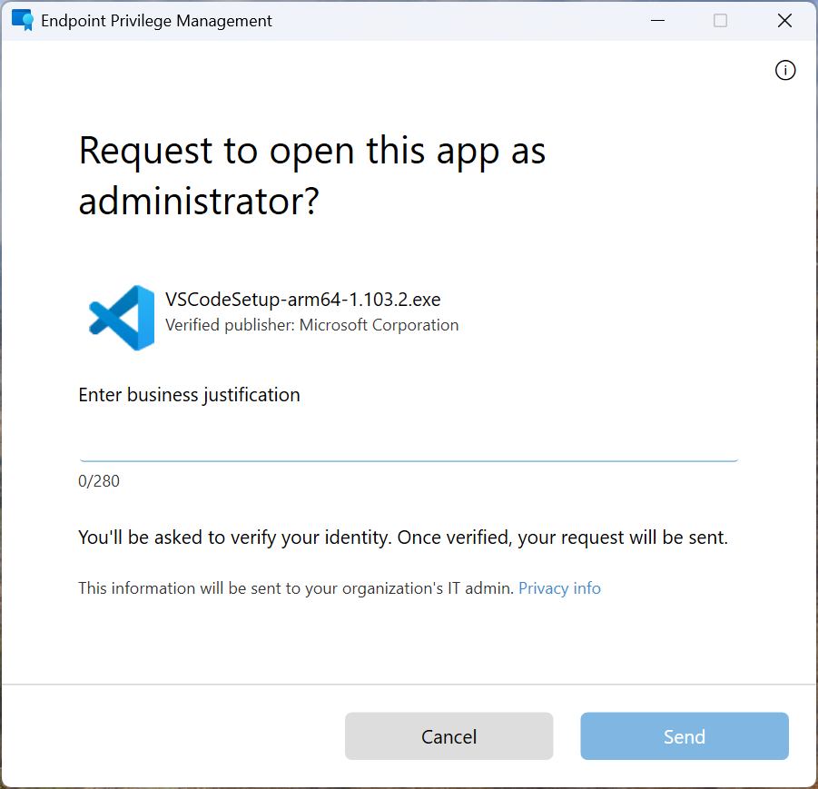Click the maximize button in title bar
Image resolution: width=818 pixels, height=789 pixels.
[721, 21]
